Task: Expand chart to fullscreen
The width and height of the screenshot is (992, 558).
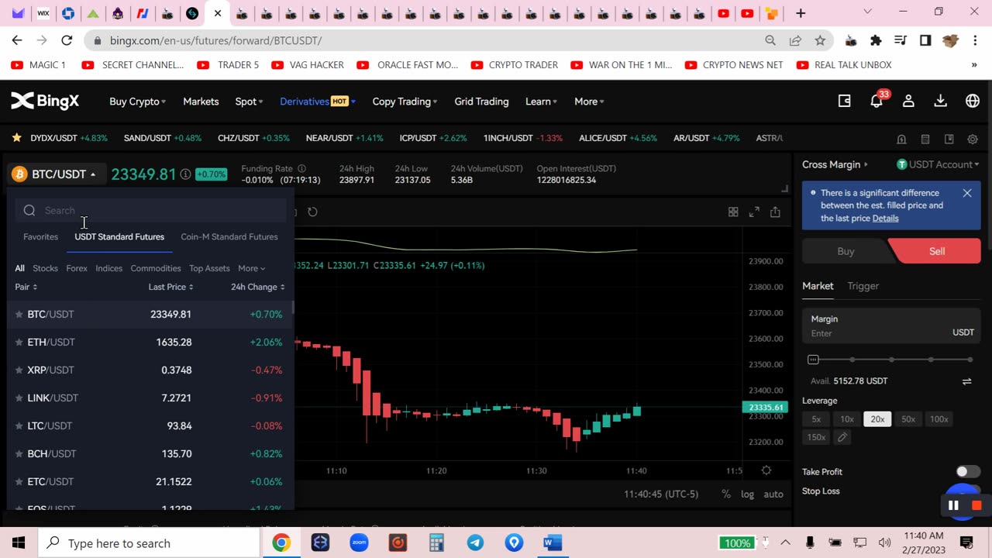Action: coord(754,212)
